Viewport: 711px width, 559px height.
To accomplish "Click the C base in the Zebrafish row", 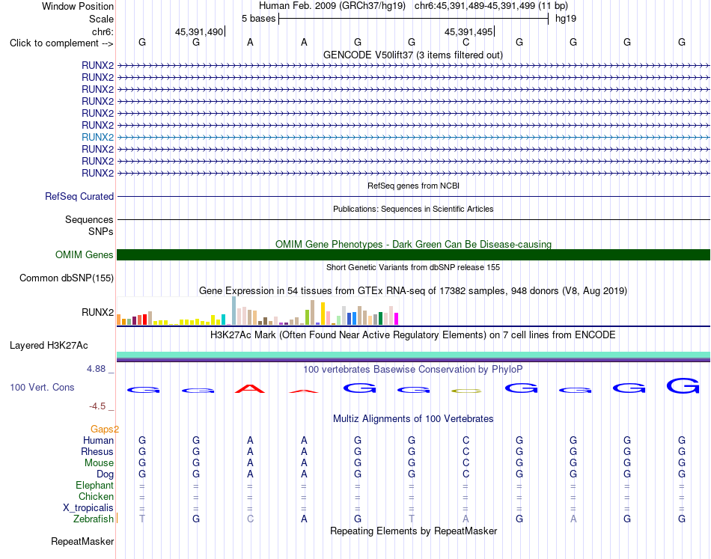I will 250,519.
